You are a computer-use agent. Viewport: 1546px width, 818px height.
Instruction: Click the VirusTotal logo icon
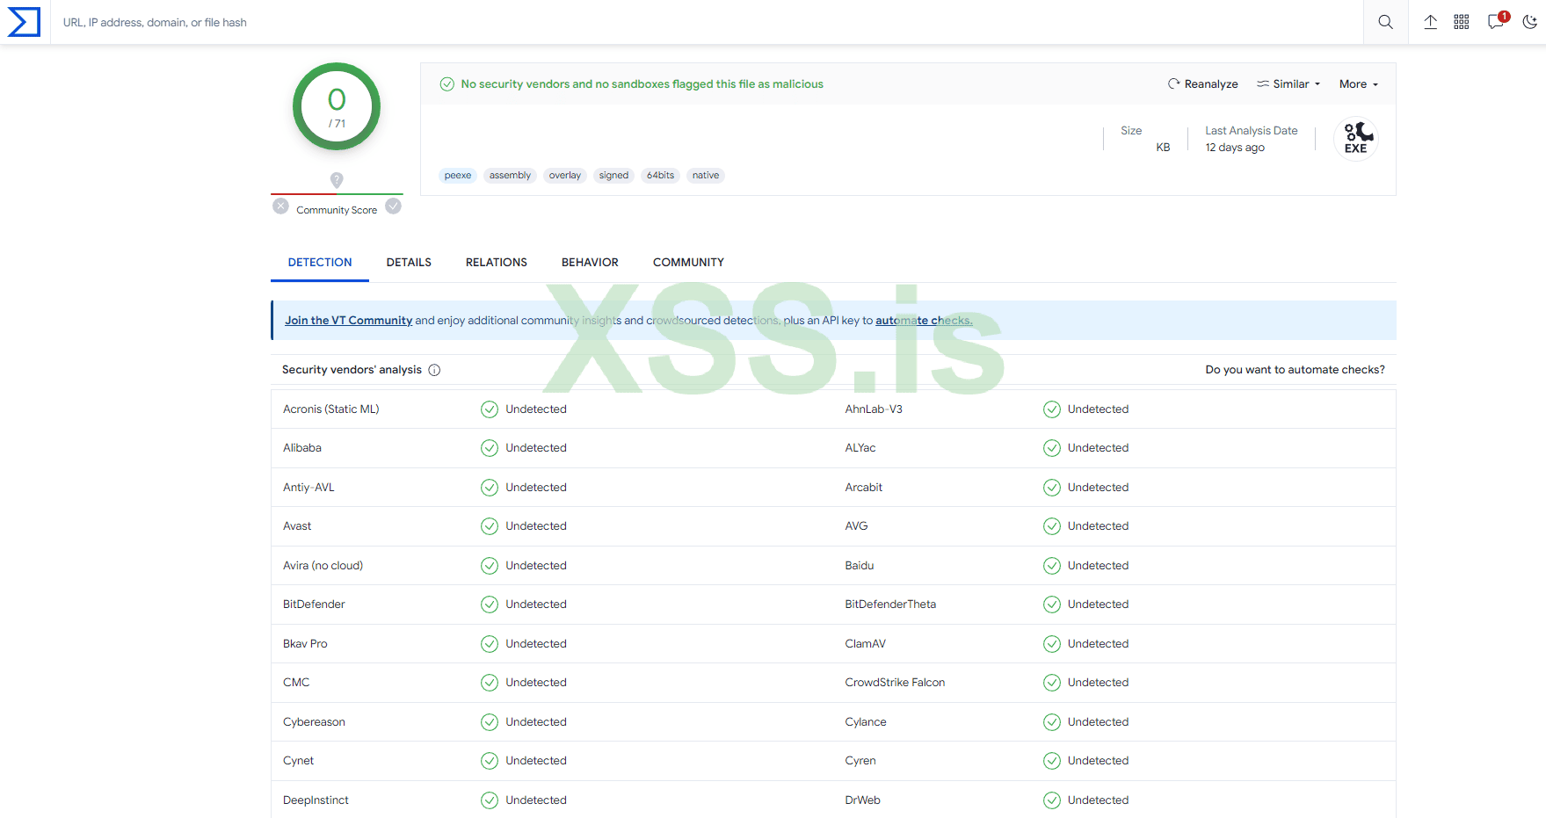click(24, 22)
